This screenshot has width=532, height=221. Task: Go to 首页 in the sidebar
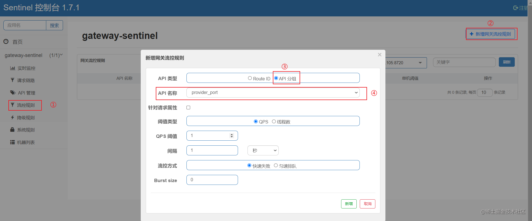[x=17, y=42]
